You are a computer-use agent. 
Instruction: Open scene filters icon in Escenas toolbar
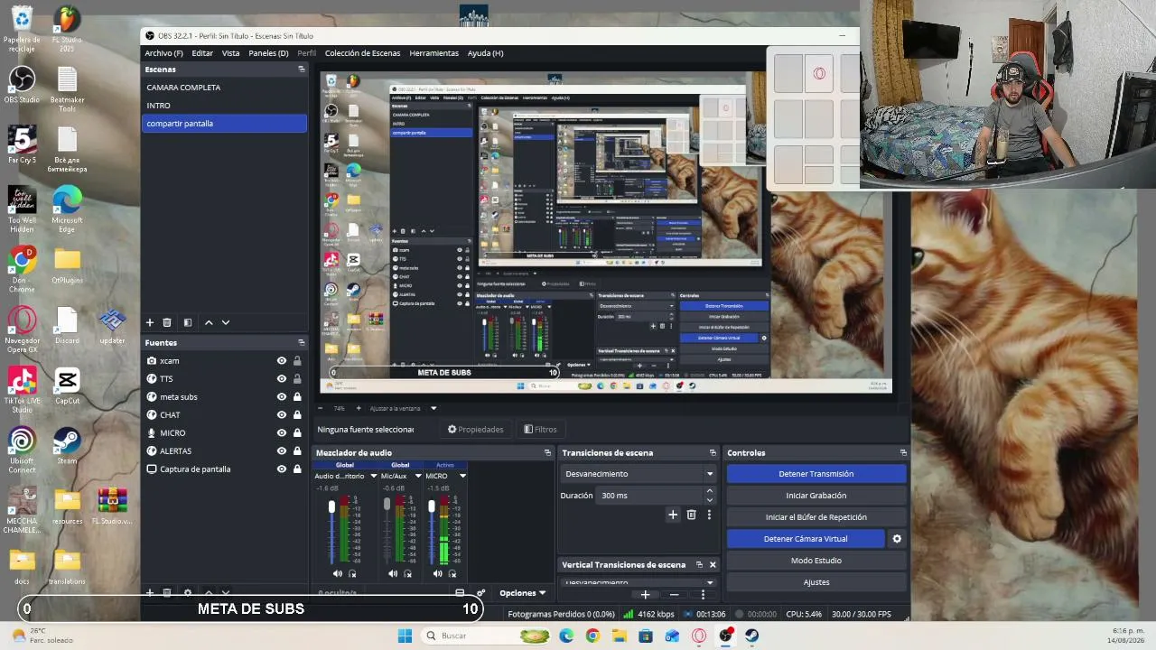pos(188,322)
